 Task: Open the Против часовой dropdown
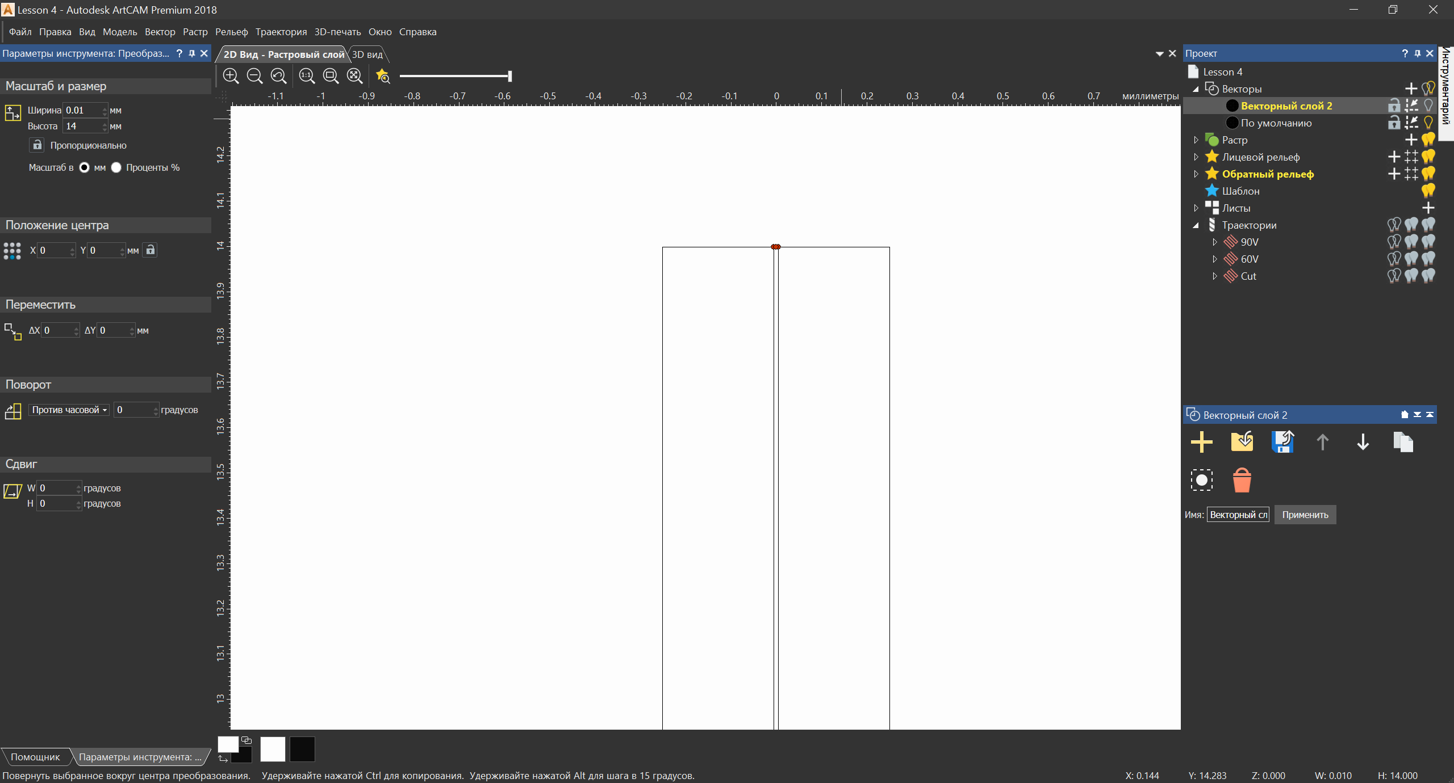coord(69,410)
